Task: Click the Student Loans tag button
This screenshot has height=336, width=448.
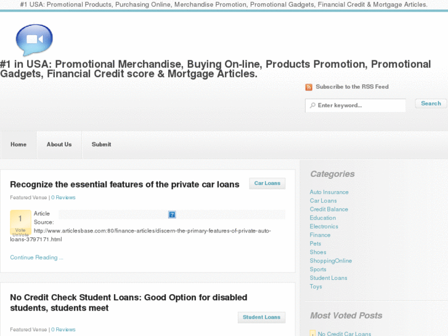Action: 261,317
